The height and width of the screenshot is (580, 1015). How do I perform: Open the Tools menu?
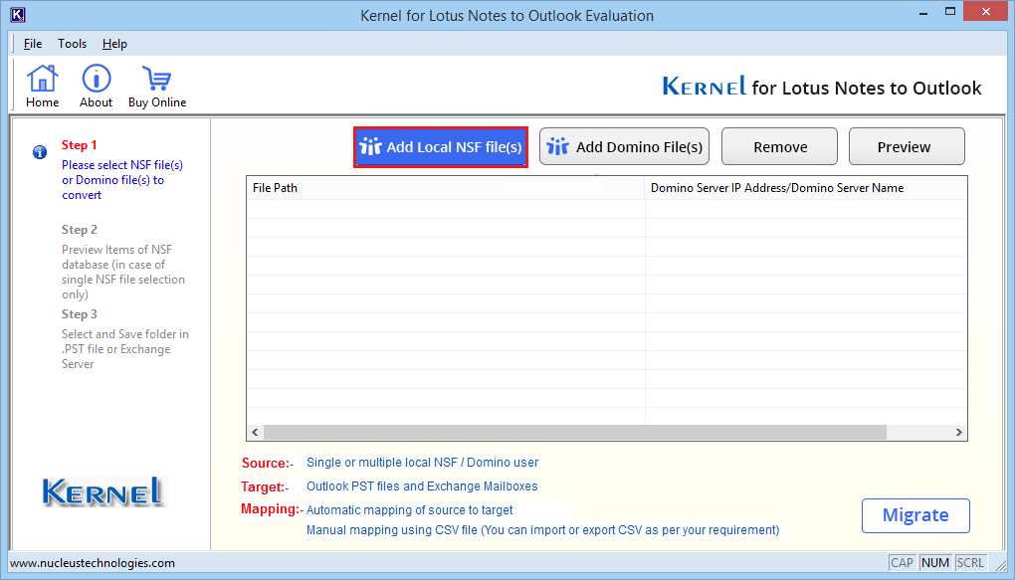72,44
